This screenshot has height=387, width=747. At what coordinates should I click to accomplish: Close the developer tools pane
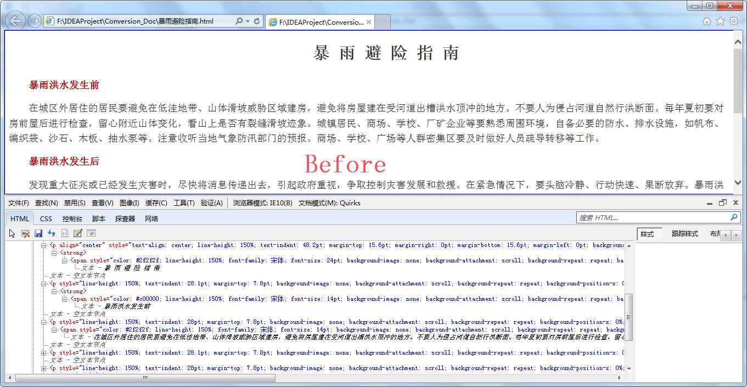click(x=736, y=203)
